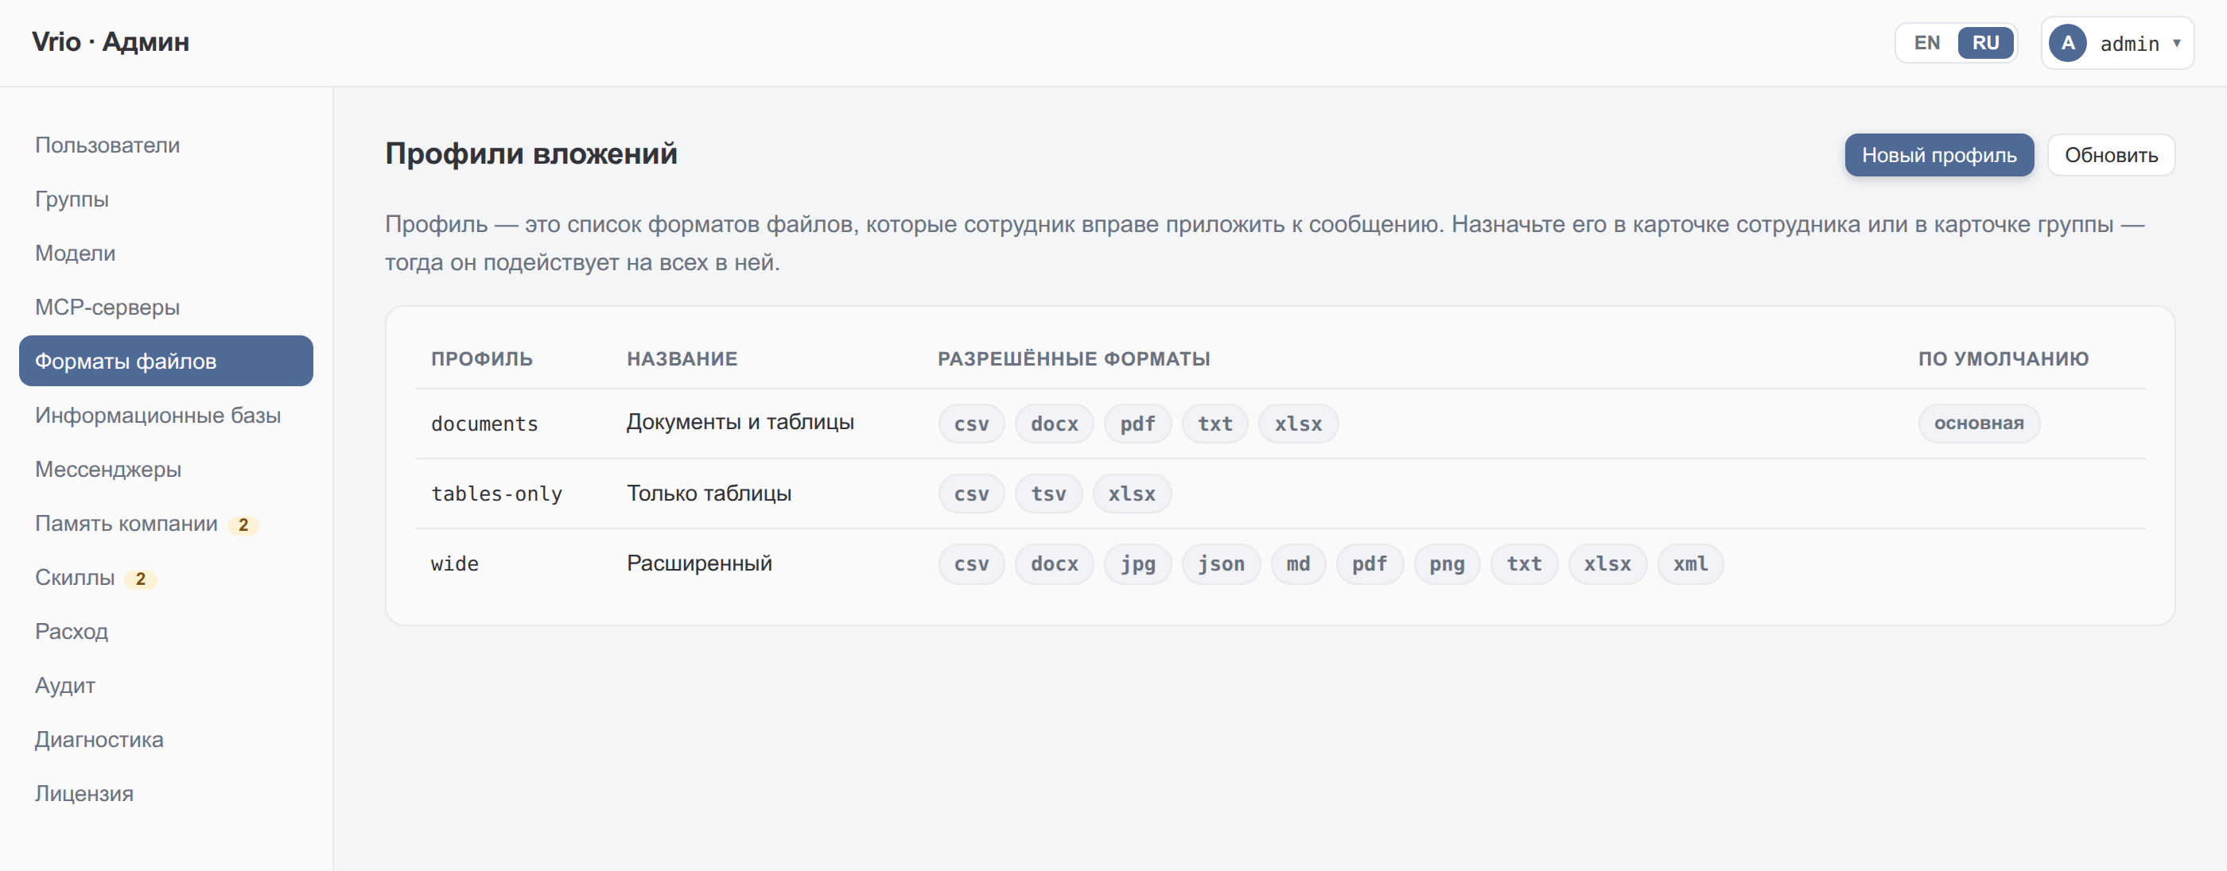The image size is (2227, 871).
Task: Click txt chip in wide row
Action: 1524,563
